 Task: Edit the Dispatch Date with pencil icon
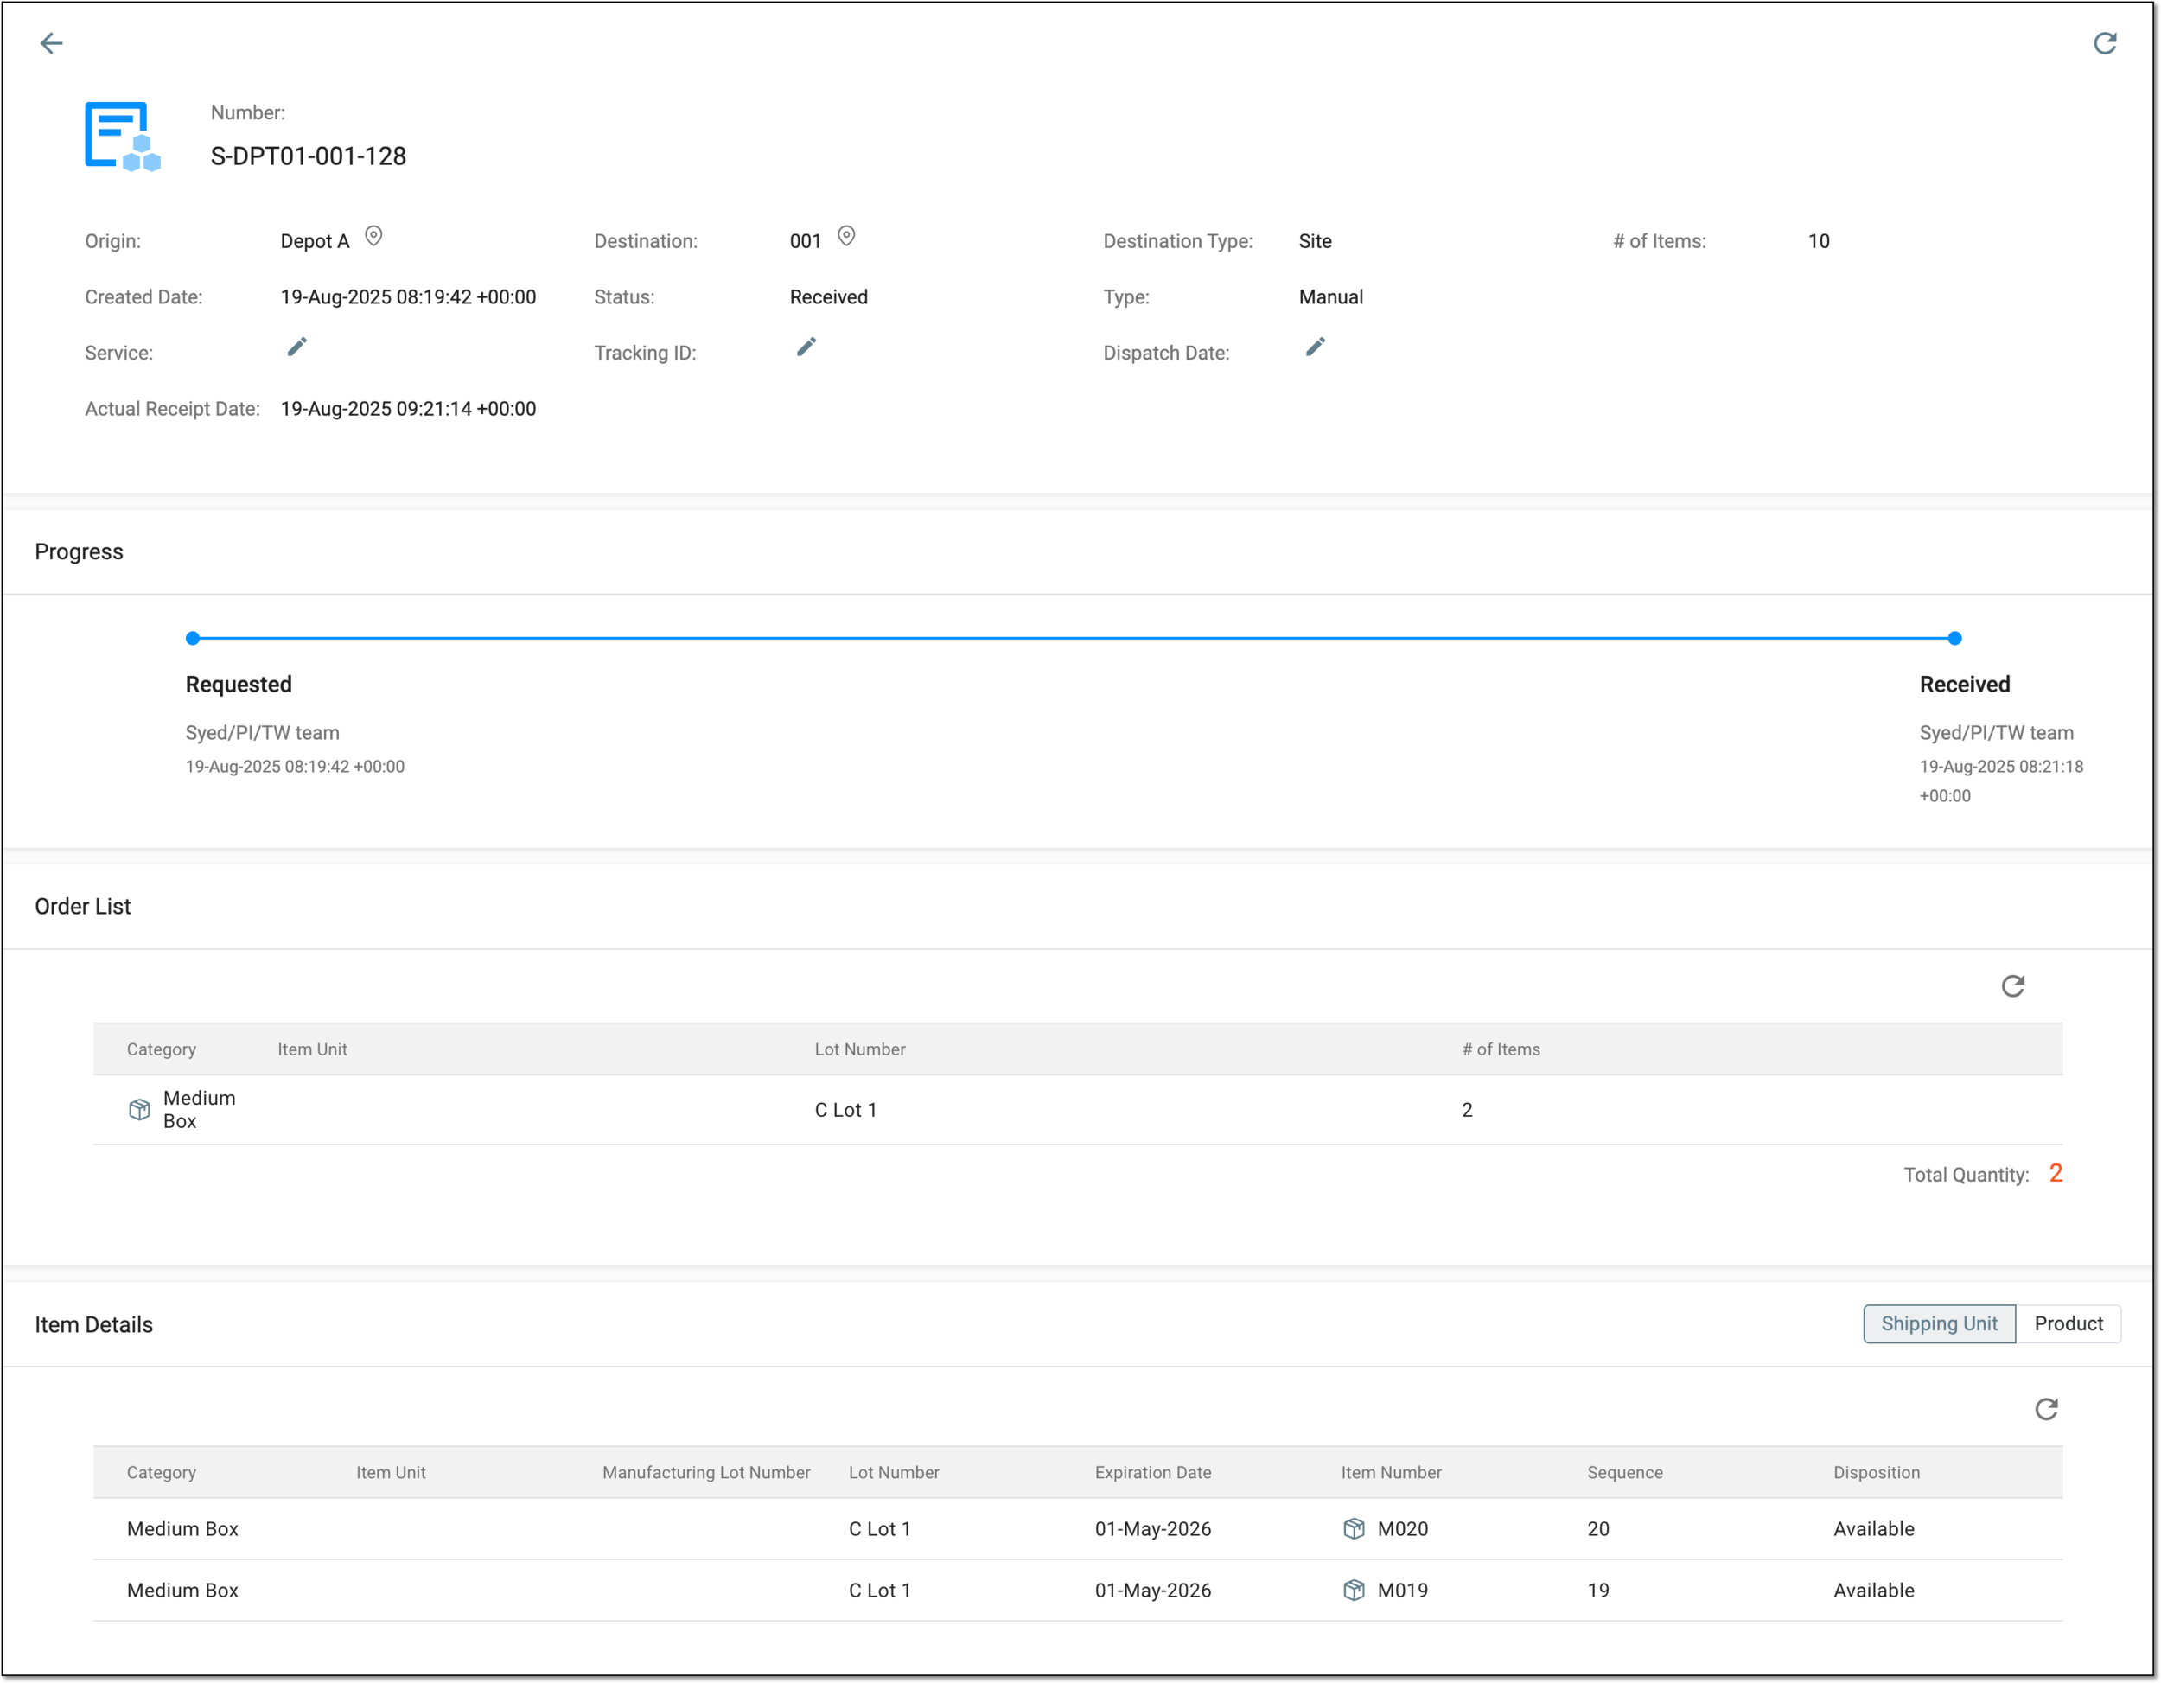pos(1315,347)
